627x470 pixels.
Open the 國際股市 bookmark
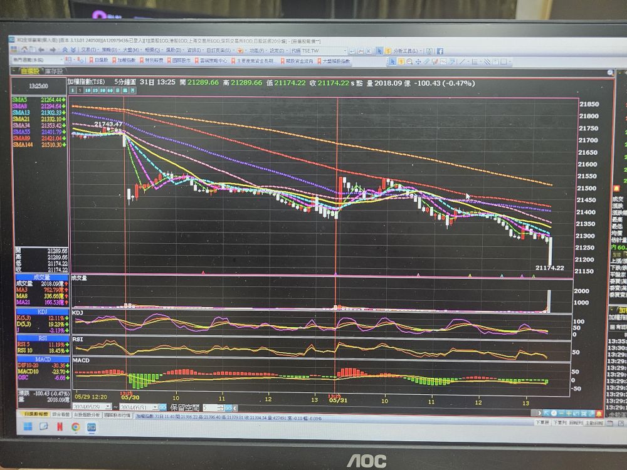click(179, 60)
